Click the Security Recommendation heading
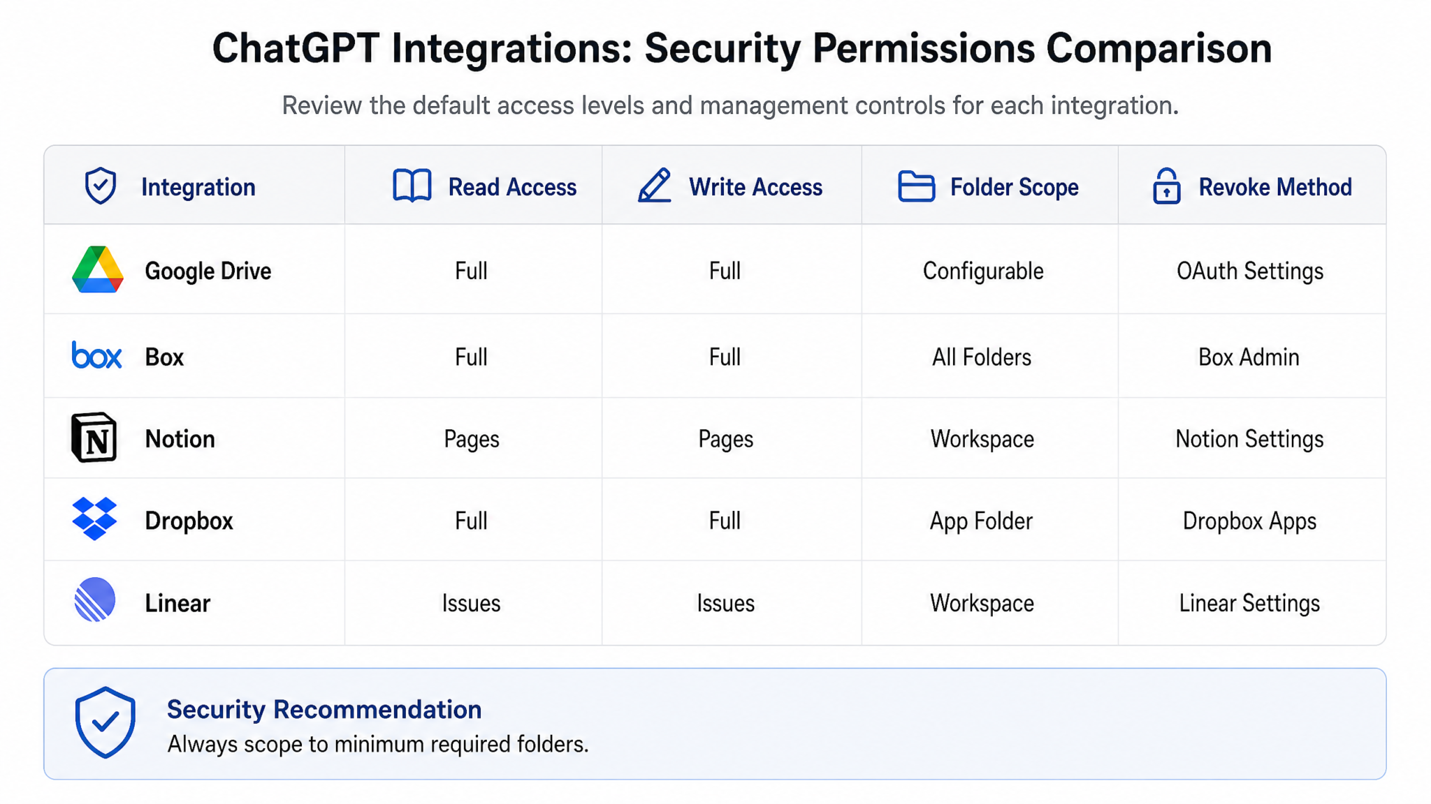Image resolution: width=1431 pixels, height=804 pixels. 324,709
